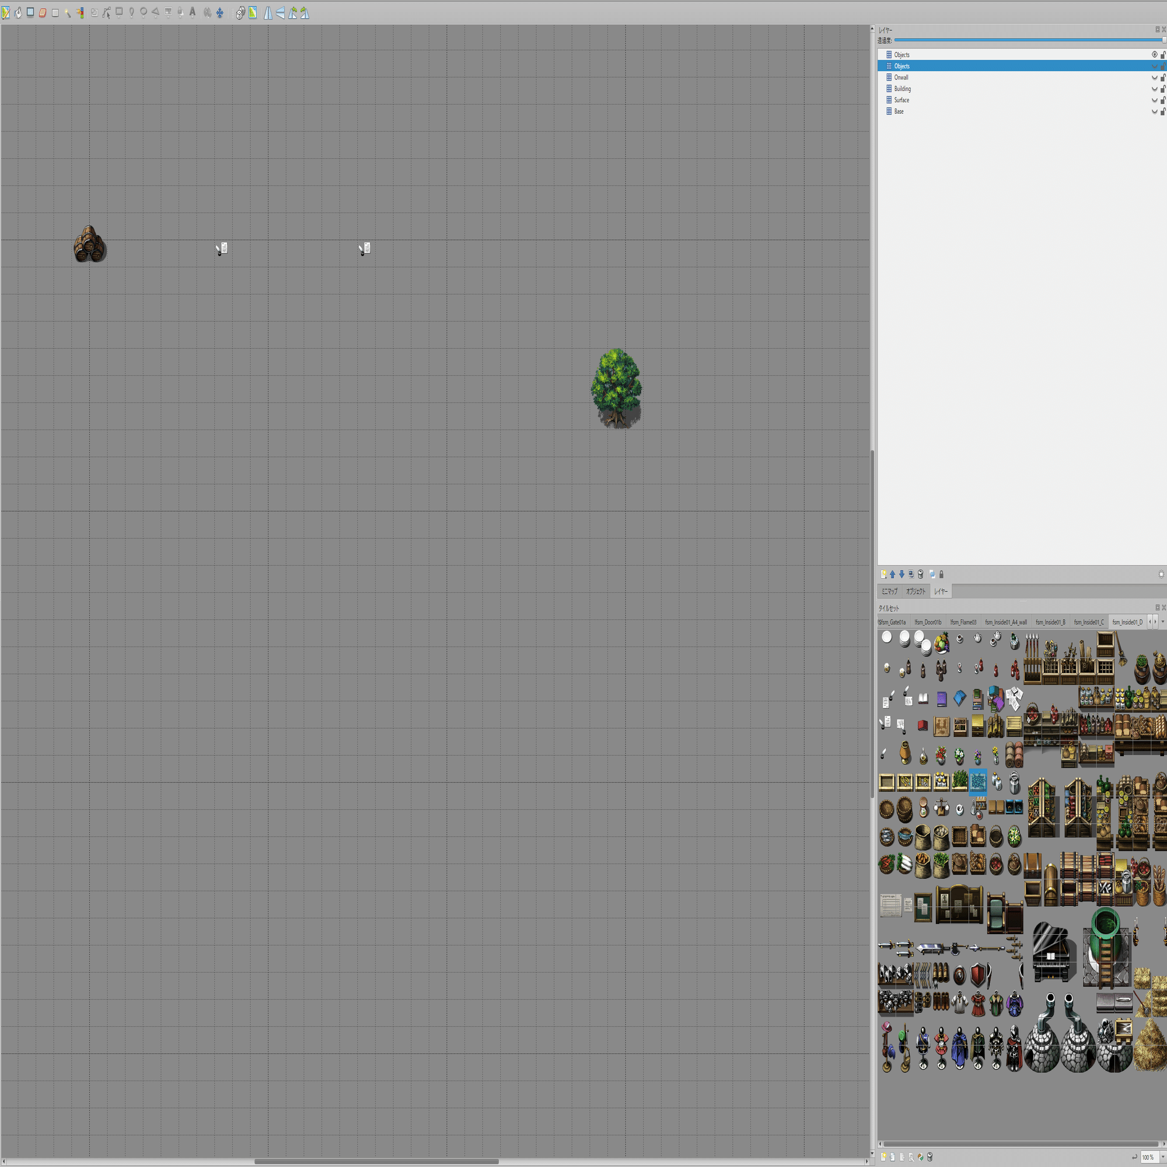Click the Random Mode dice icon
Viewport: 1167px width, 1167px height.
coord(240,13)
